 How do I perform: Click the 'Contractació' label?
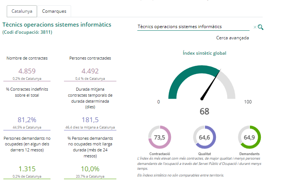click(160, 154)
